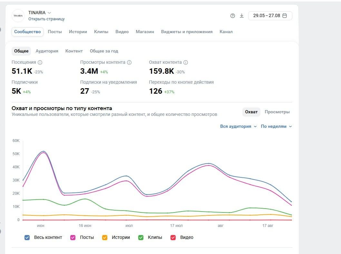Switch to Общее за год sub-tab

coord(104,51)
